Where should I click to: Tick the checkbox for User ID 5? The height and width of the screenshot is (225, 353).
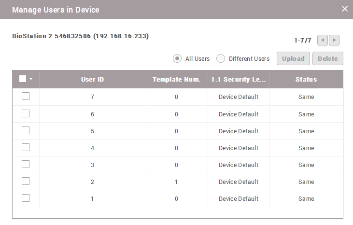pos(26,130)
